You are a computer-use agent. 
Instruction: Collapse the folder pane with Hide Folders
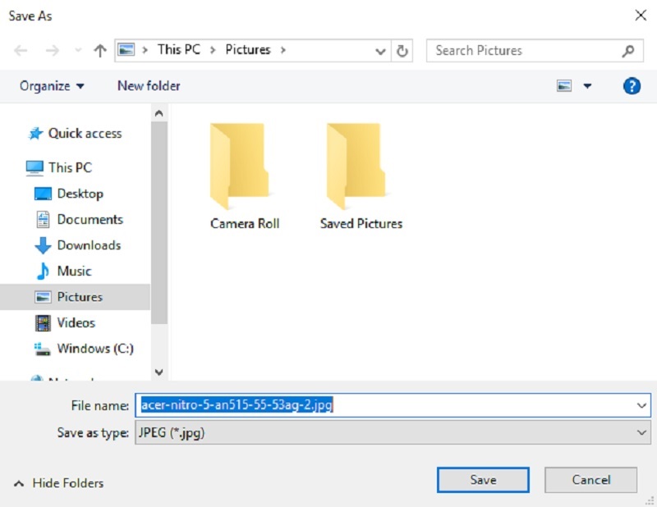pos(59,483)
